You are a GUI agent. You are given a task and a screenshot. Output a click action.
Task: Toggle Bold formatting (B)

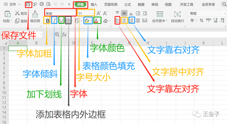[47, 21]
